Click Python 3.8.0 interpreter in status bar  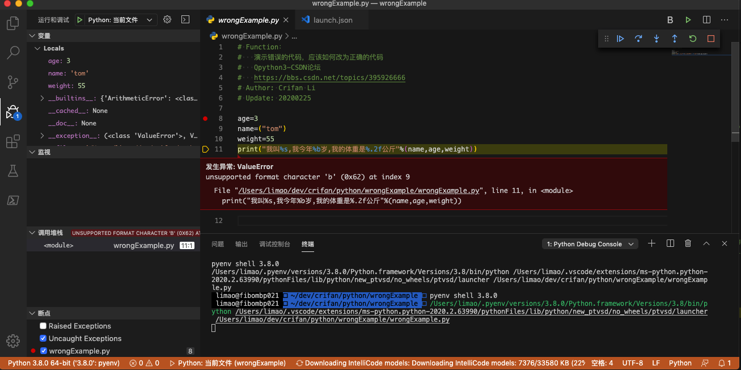tap(63, 363)
